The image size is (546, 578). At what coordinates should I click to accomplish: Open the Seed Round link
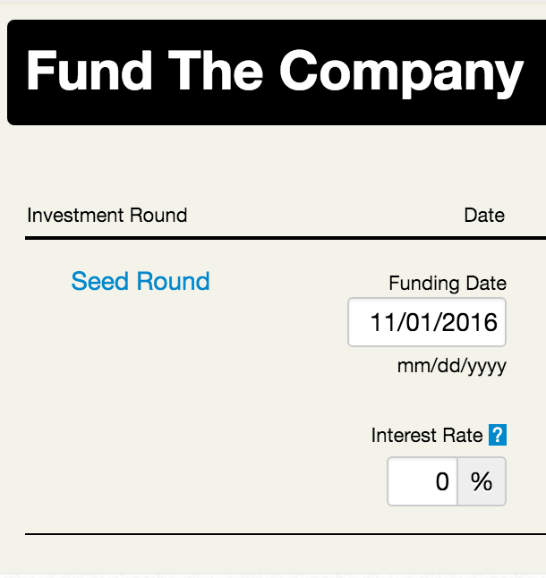tap(141, 281)
